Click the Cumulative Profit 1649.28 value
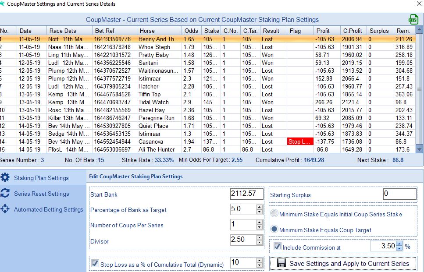The width and height of the screenshot is (424, 272). pyautogui.click(x=314, y=160)
